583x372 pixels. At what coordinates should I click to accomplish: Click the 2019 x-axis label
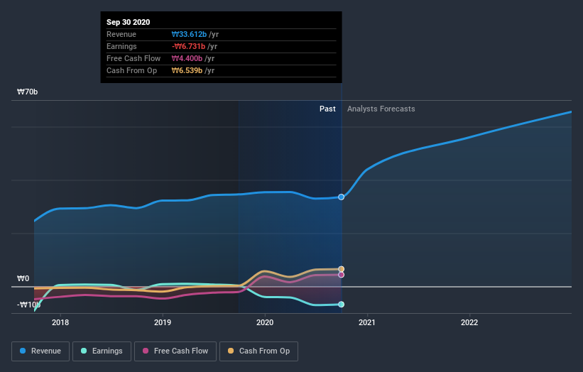(x=163, y=322)
